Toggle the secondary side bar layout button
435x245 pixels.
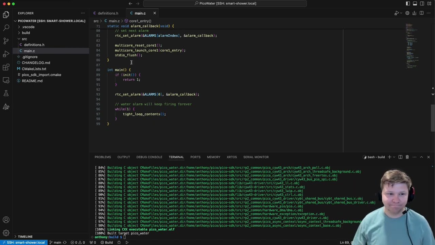[x=422, y=3]
